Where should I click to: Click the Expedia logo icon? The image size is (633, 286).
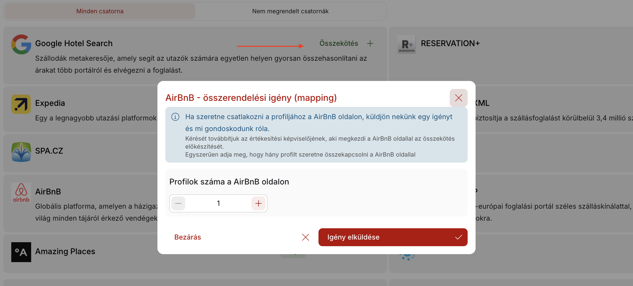click(21, 104)
